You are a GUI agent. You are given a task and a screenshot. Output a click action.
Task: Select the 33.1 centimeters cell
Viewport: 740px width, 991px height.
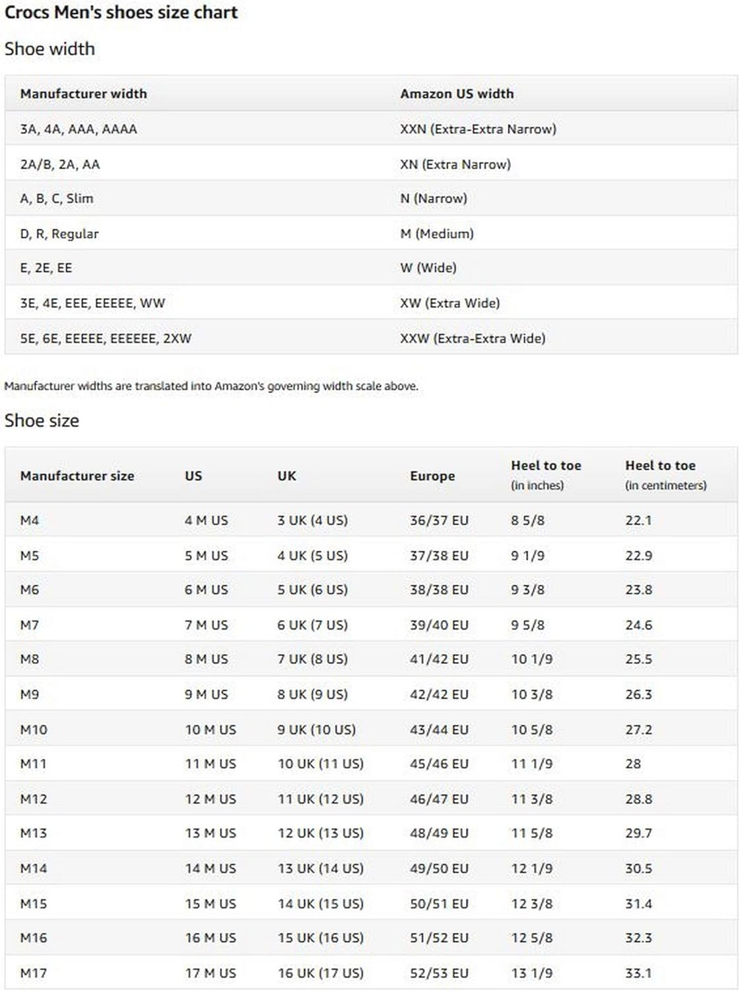(x=638, y=973)
